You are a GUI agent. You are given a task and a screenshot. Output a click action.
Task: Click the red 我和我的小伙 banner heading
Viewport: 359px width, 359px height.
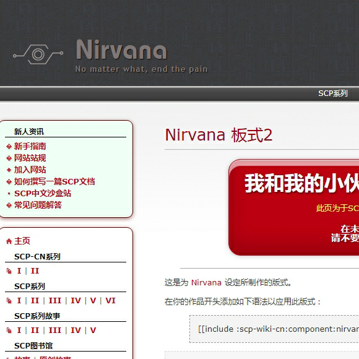pos(301,183)
